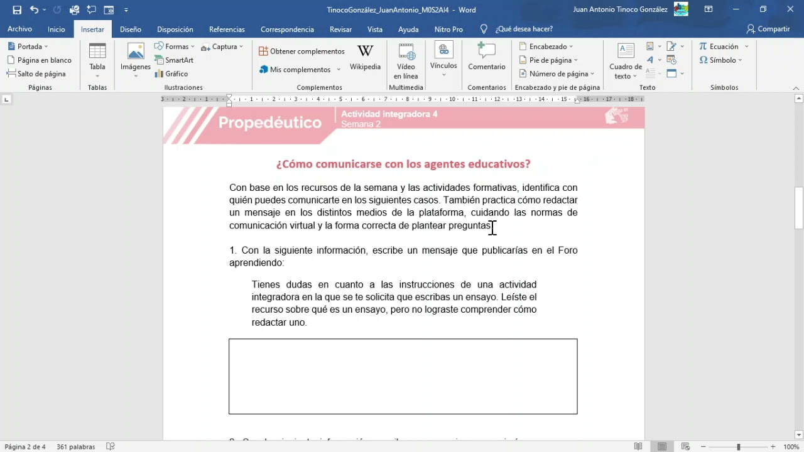Click inside the empty answer text box

click(403, 377)
